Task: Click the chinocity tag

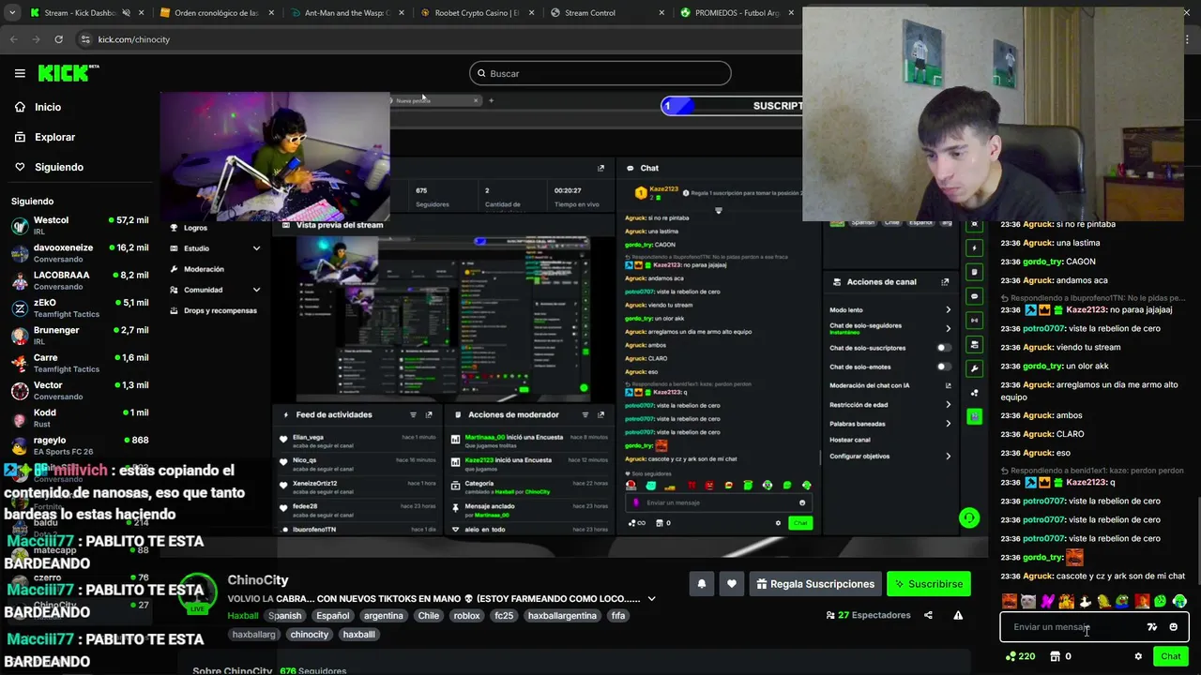Action: point(310,635)
